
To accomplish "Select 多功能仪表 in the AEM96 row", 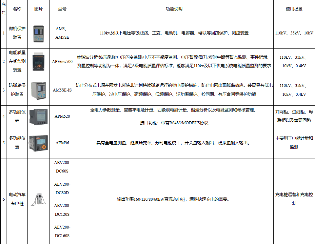I will click(x=17, y=143).
